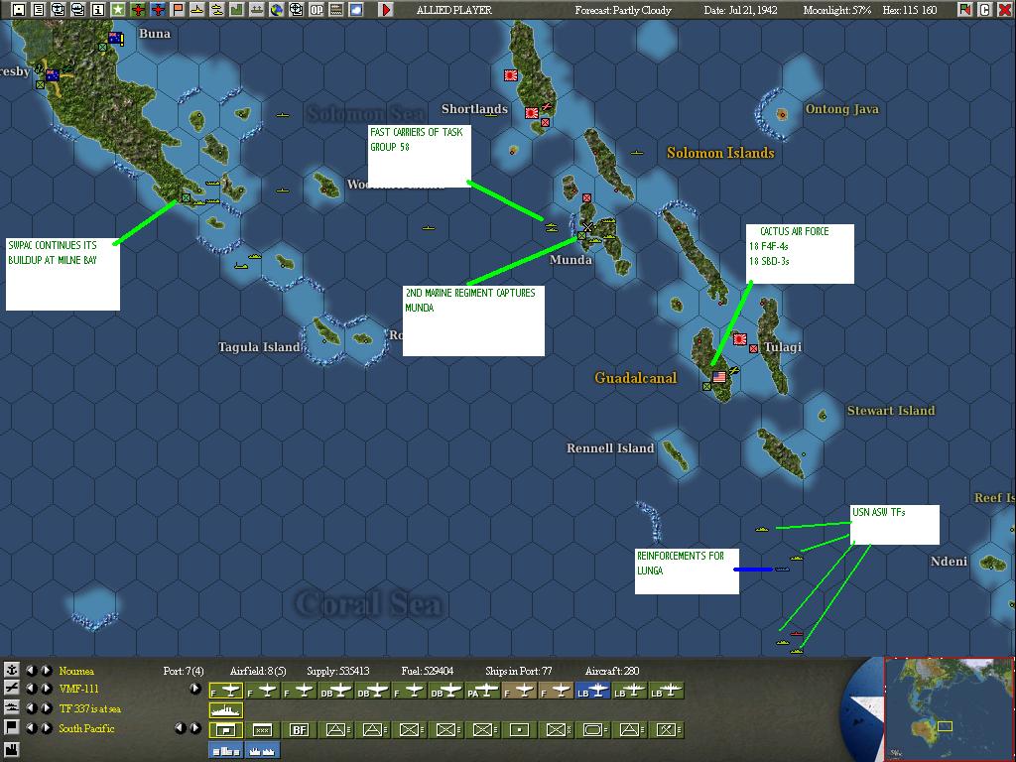Click US flag base on Guadalcanal
This screenshot has height=762, width=1016.
(719, 376)
